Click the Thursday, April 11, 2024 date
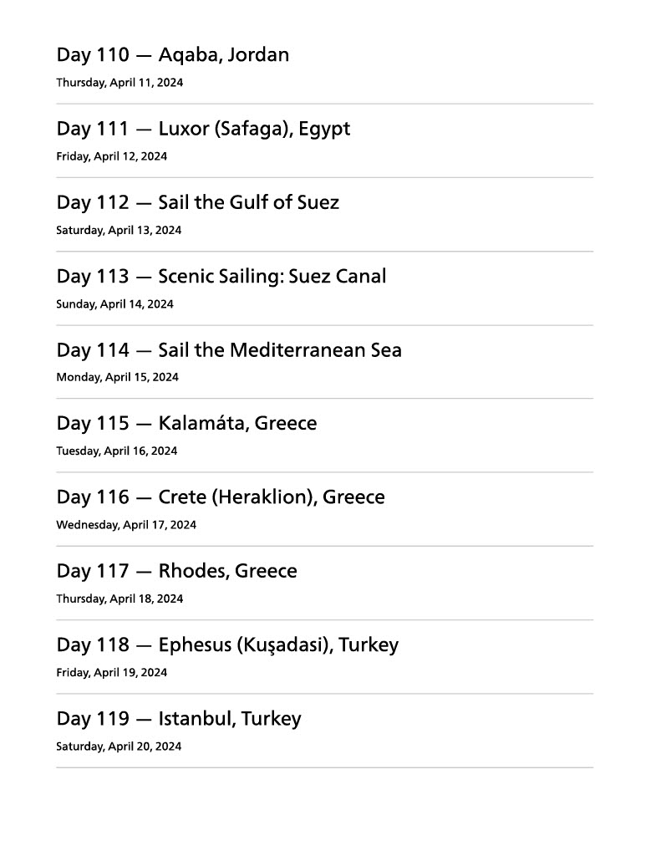 pos(119,83)
